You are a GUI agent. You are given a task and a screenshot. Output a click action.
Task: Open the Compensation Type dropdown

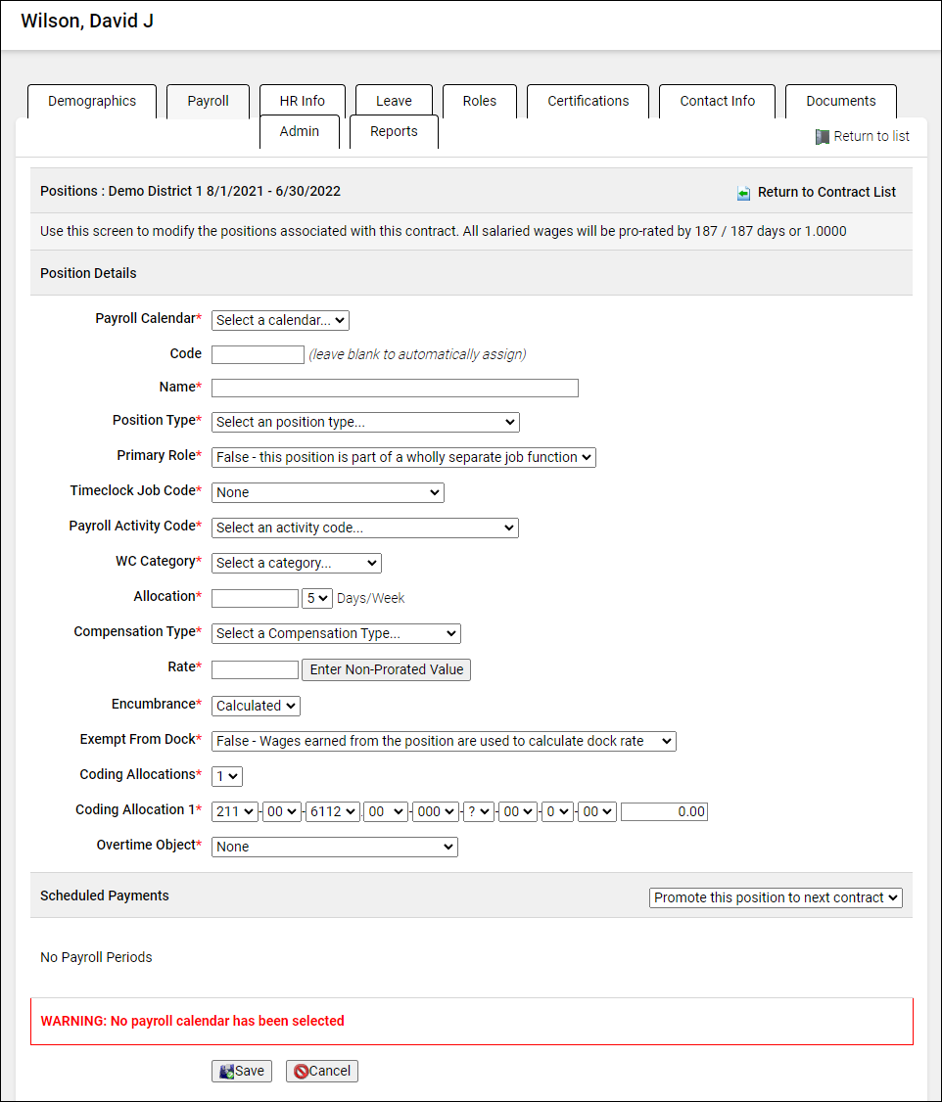(x=336, y=633)
